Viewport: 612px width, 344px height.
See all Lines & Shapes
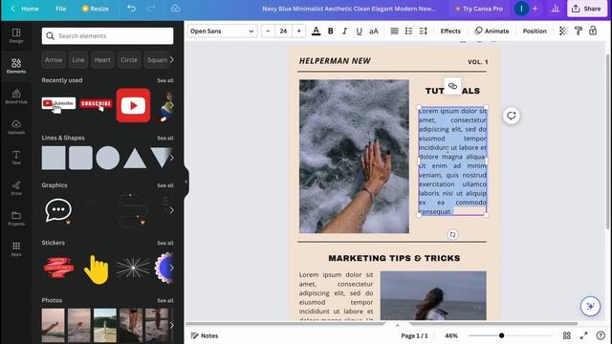(x=165, y=138)
